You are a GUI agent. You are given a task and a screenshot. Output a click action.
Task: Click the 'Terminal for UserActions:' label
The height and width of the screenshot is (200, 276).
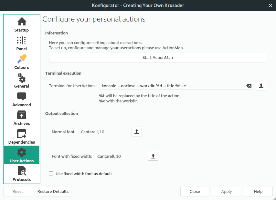click(73, 86)
